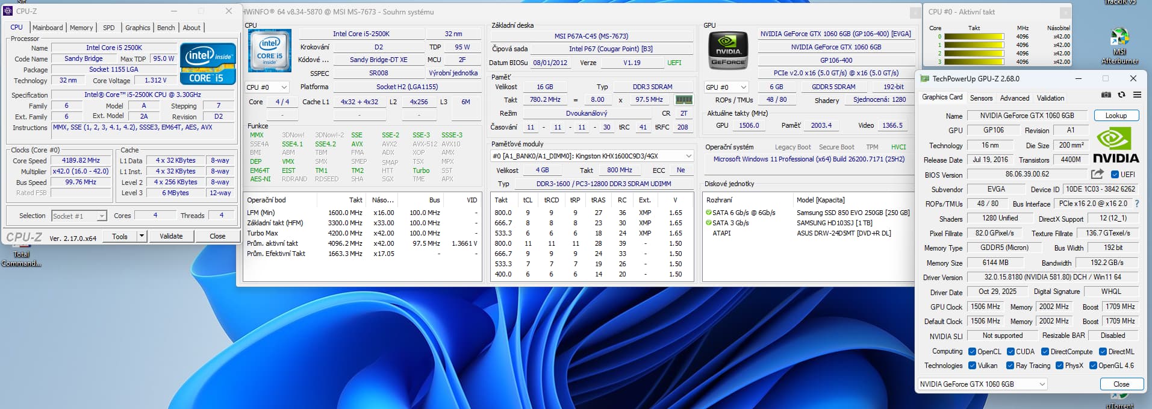The width and height of the screenshot is (1152, 409).
Task: Click the Validate button in CPU-Z
Action: point(171,236)
